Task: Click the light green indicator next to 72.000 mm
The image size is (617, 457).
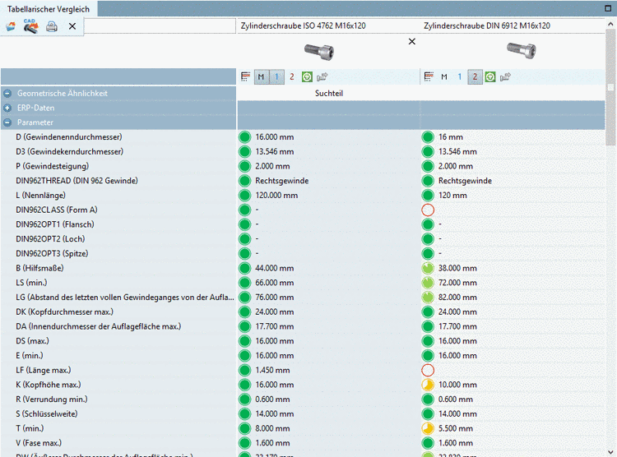Action: click(x=428, y=283)
